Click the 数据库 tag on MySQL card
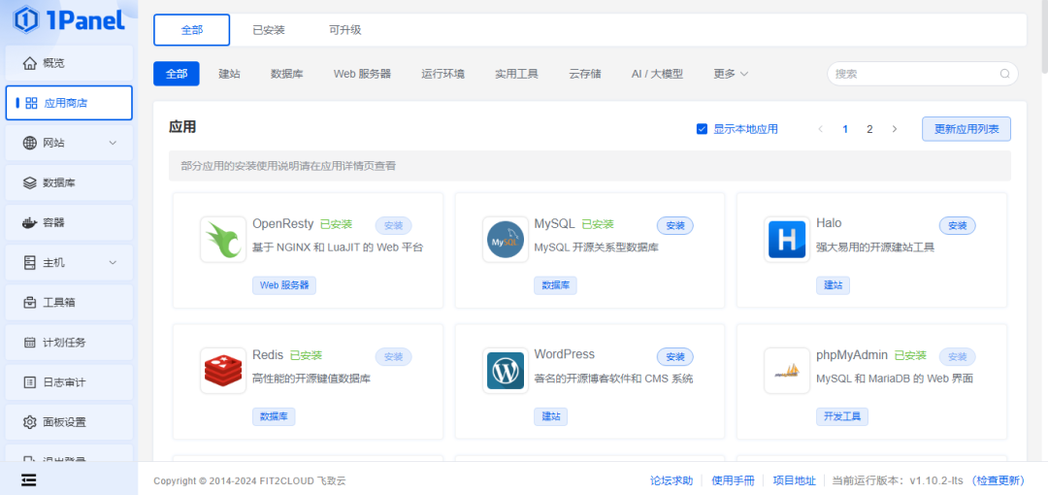The height and width of the screenshot is (495, 1048). [555, 285]
